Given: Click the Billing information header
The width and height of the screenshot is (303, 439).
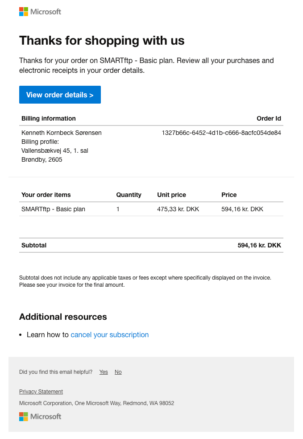Looking at the screenshot, I should pos(49,118).
